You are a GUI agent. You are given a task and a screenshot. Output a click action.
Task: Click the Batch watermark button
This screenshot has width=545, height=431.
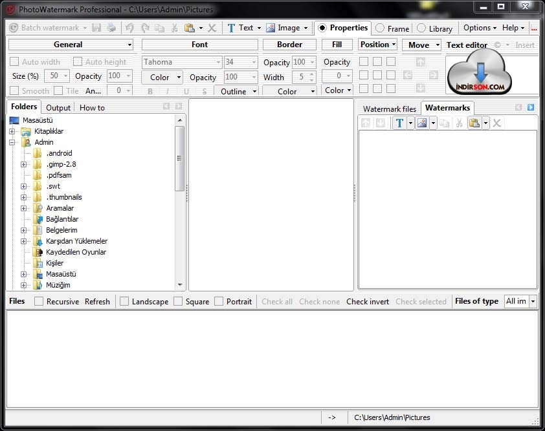click(x=47, y=28)
